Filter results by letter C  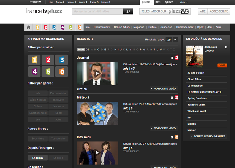coord(98,49)
